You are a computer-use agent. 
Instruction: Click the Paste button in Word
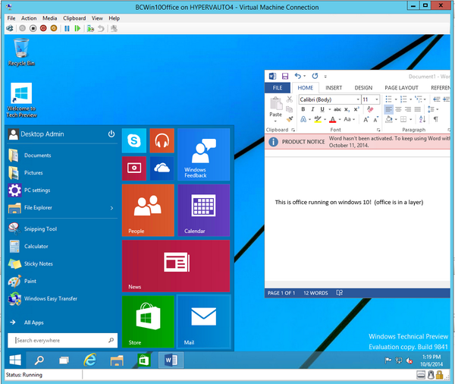tap(276, 108)
